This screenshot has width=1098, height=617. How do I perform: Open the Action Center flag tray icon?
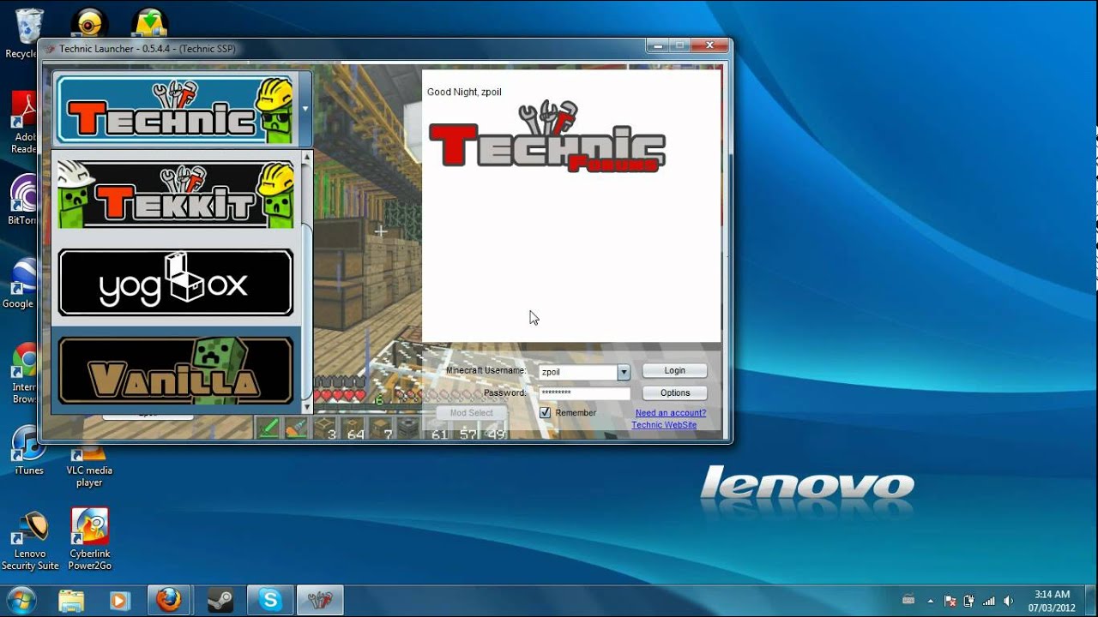coord(950,601)
